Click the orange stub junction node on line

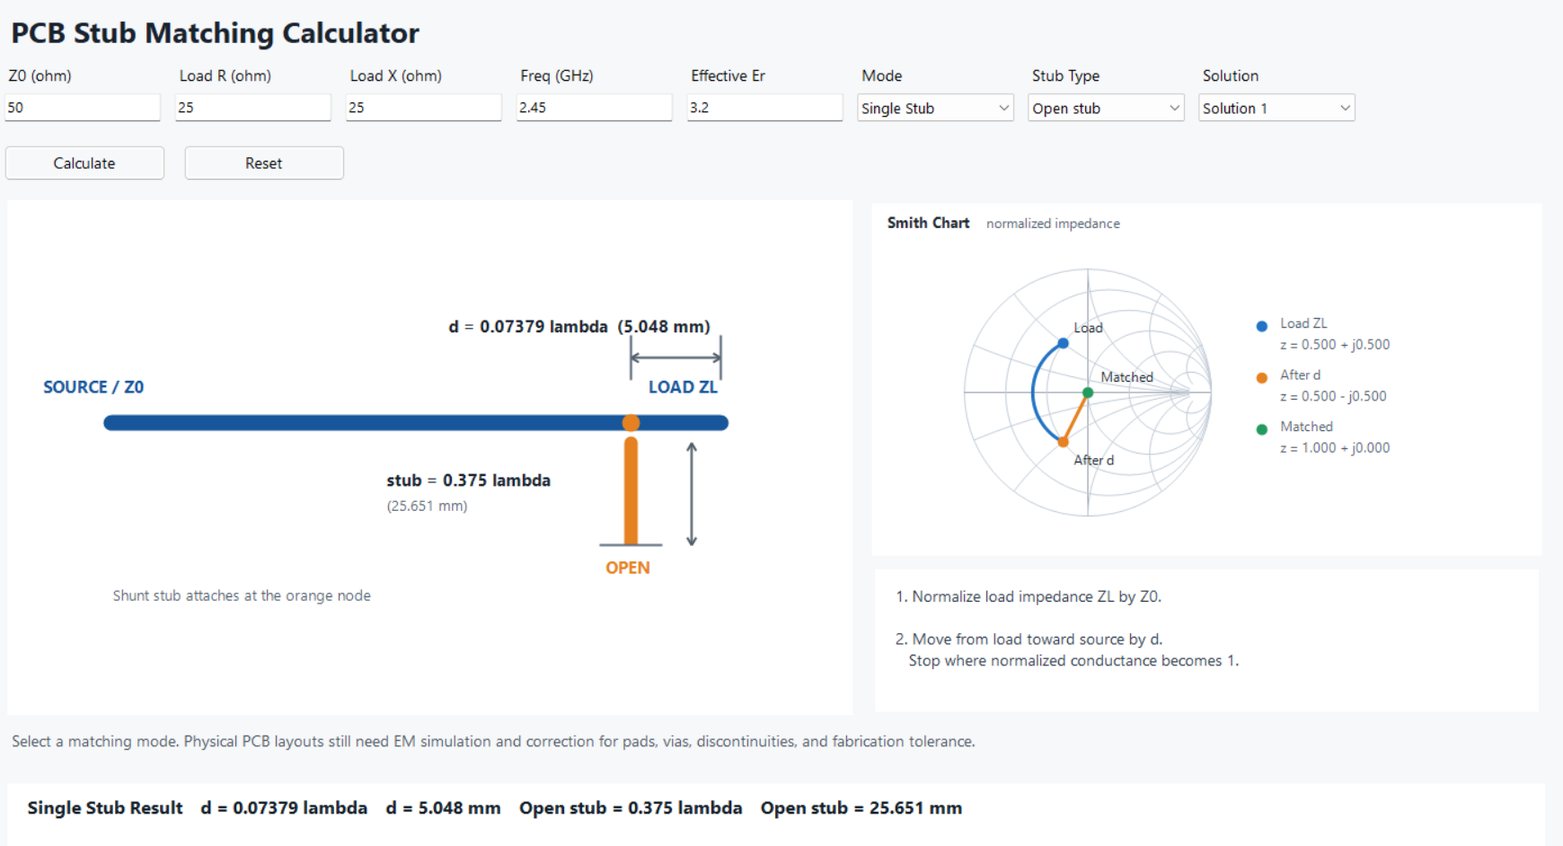pos(631,423)
